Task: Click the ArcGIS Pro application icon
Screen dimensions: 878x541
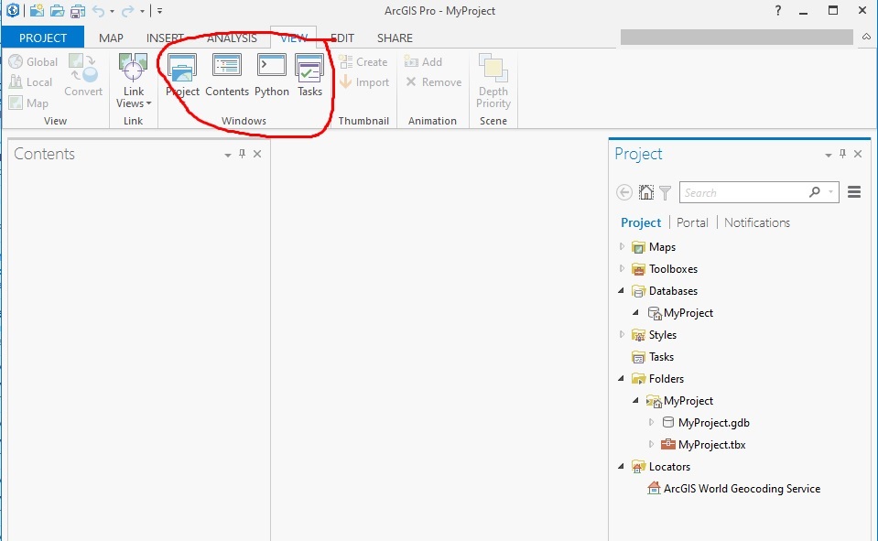Action: tap(12, 10)
